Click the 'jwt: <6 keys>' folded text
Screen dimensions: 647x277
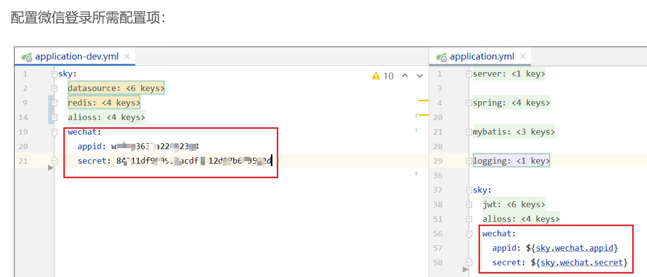point(514,204)
